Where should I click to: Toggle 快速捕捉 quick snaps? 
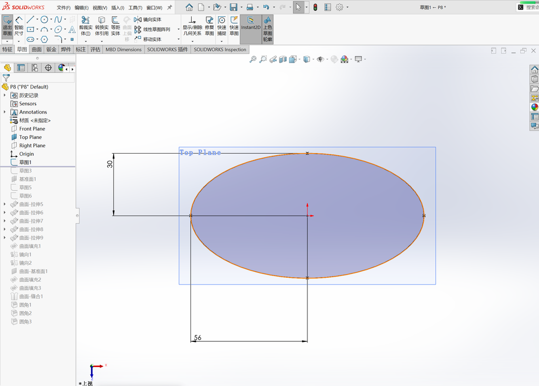point(222,26)
